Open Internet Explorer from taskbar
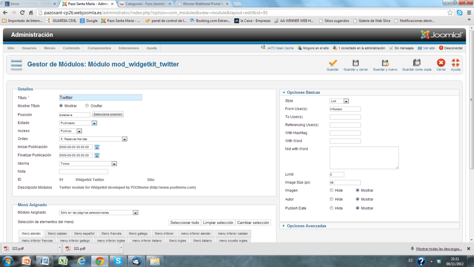Screen dimensions: 474x267 [x=81, y=261]
